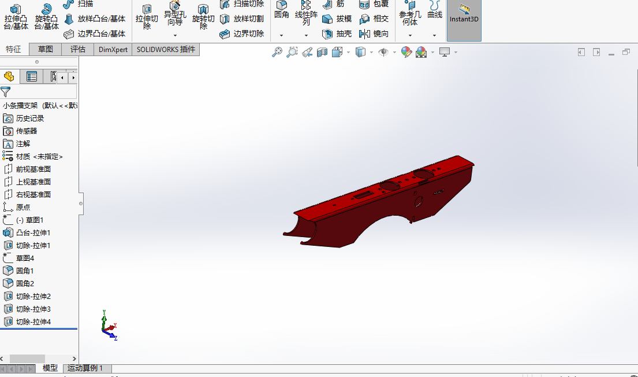Click the Swept Cut (扫描切除) tool
Screen dimensions: 638x377
tap(242, 4)
